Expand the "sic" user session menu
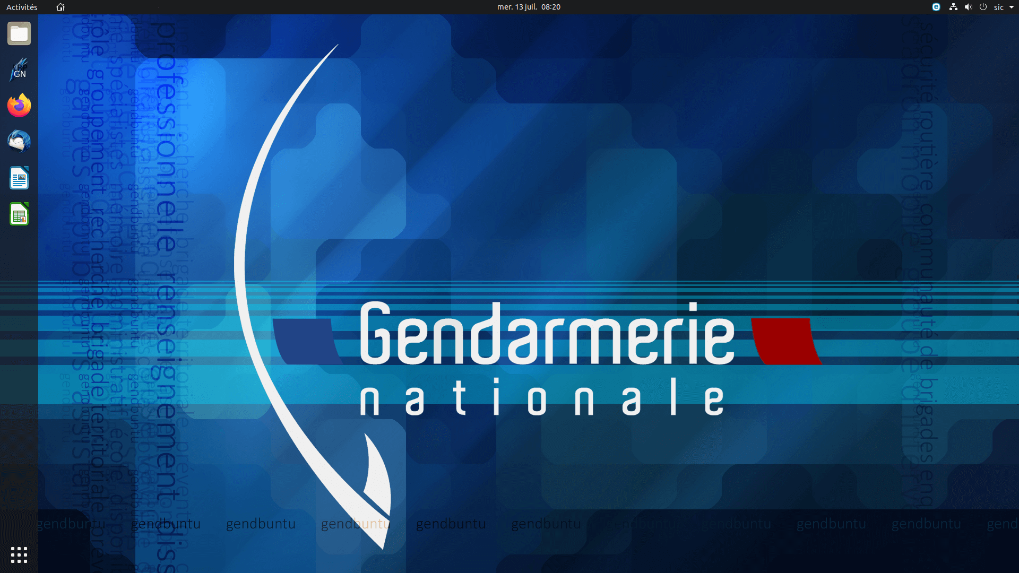The width and height of the screenshot is (1019, 573). tap(1000, 7)
